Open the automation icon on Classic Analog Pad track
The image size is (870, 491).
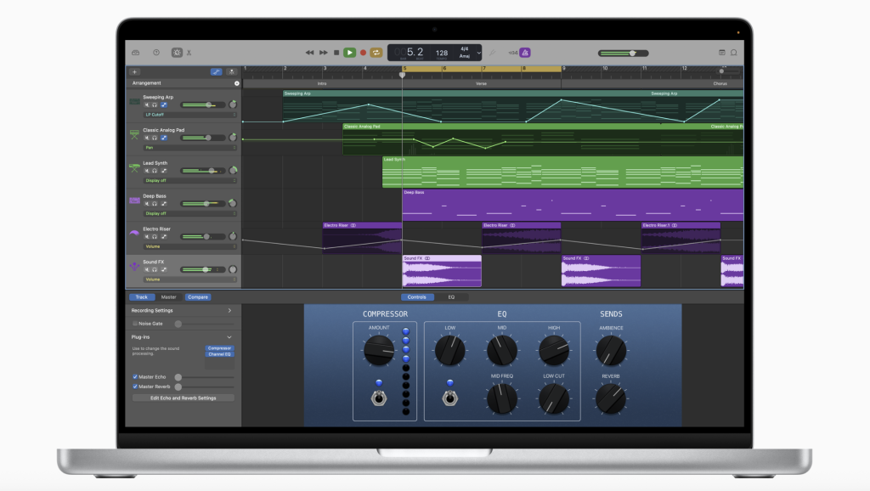[x=163, y=138]
